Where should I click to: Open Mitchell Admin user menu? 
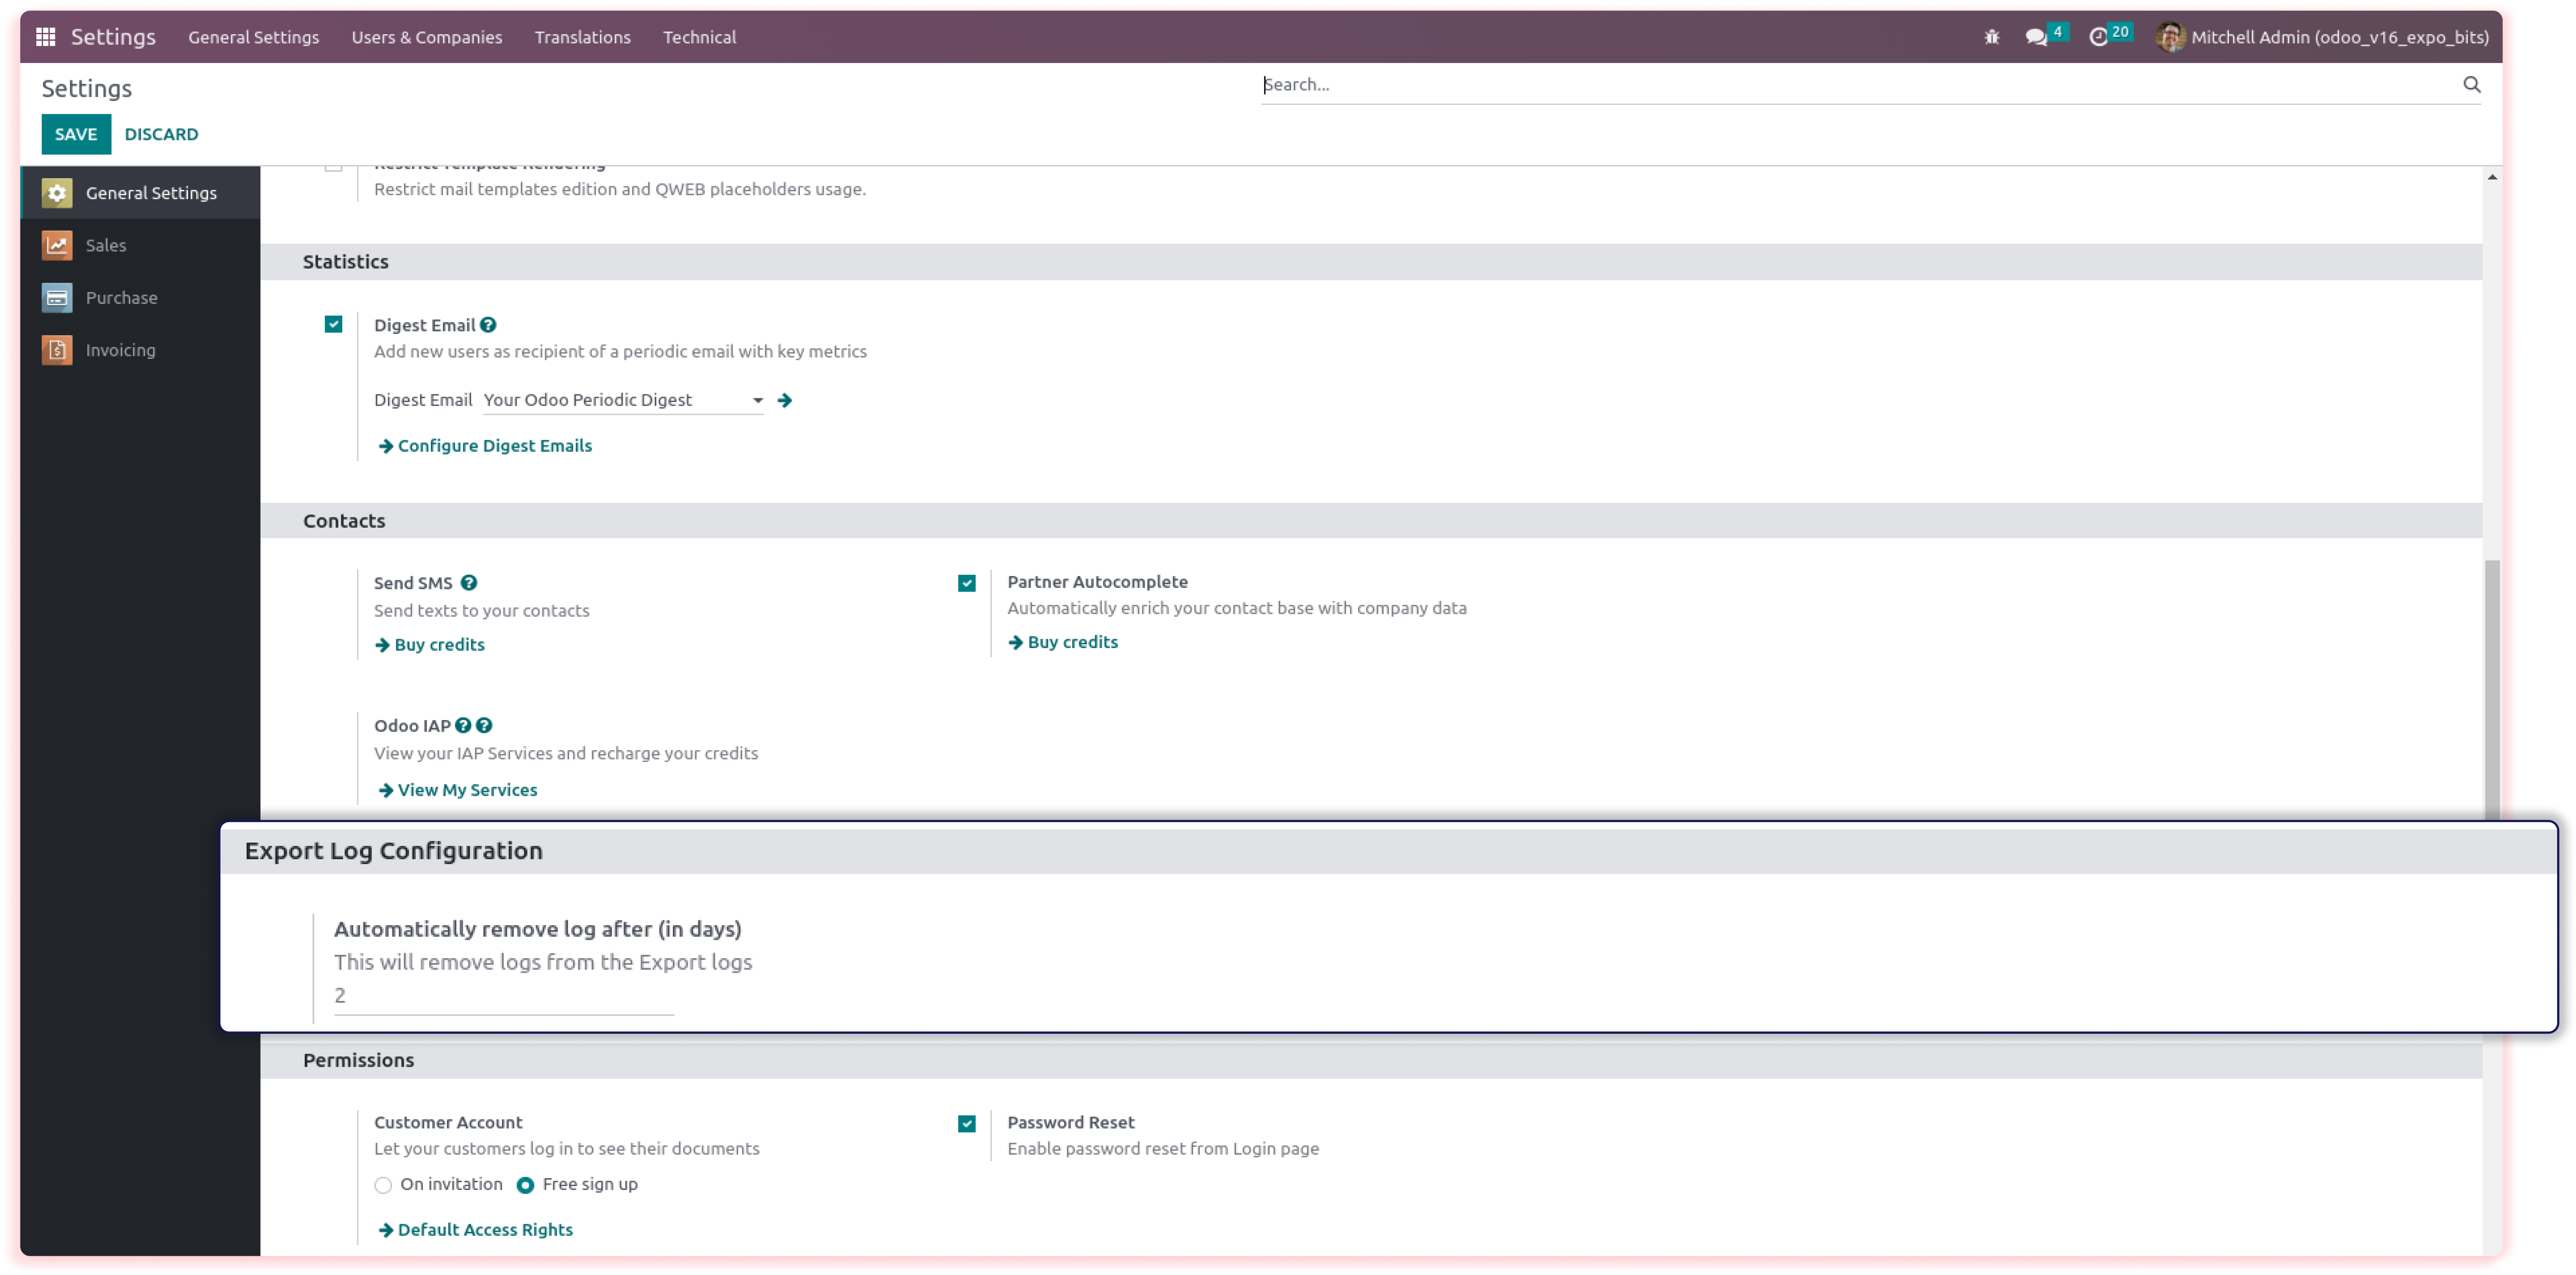(x=2322, y=37)
